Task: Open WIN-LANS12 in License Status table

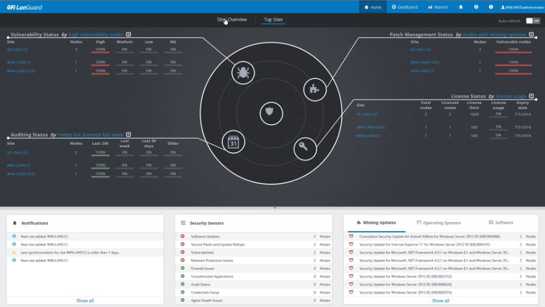Action: 368,136
